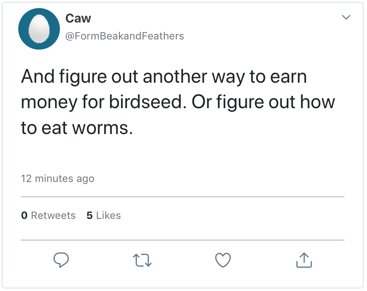Open the share options icon
The width and height of the screenshot is (367, 291).
click(304, 260)
